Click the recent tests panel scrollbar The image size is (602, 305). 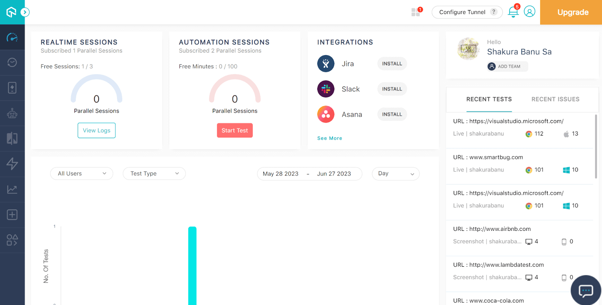(x=596, y=147)
